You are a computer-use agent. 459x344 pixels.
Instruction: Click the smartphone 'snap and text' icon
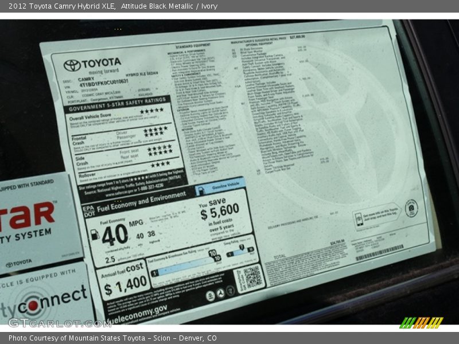coord(359,218)
